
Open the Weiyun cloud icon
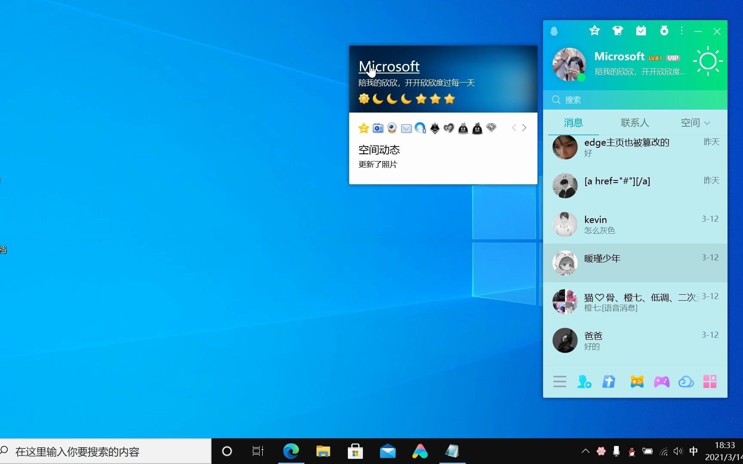[686, 382]
